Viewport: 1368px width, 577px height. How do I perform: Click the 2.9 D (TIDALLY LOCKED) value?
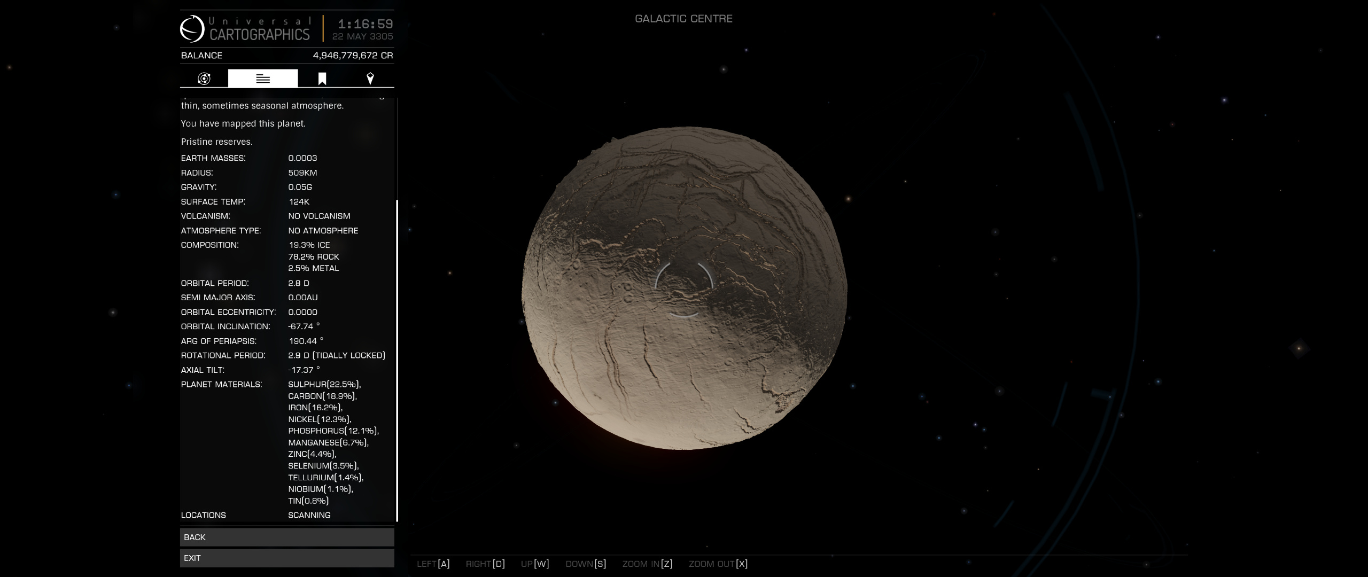click(x=337, y=355)
